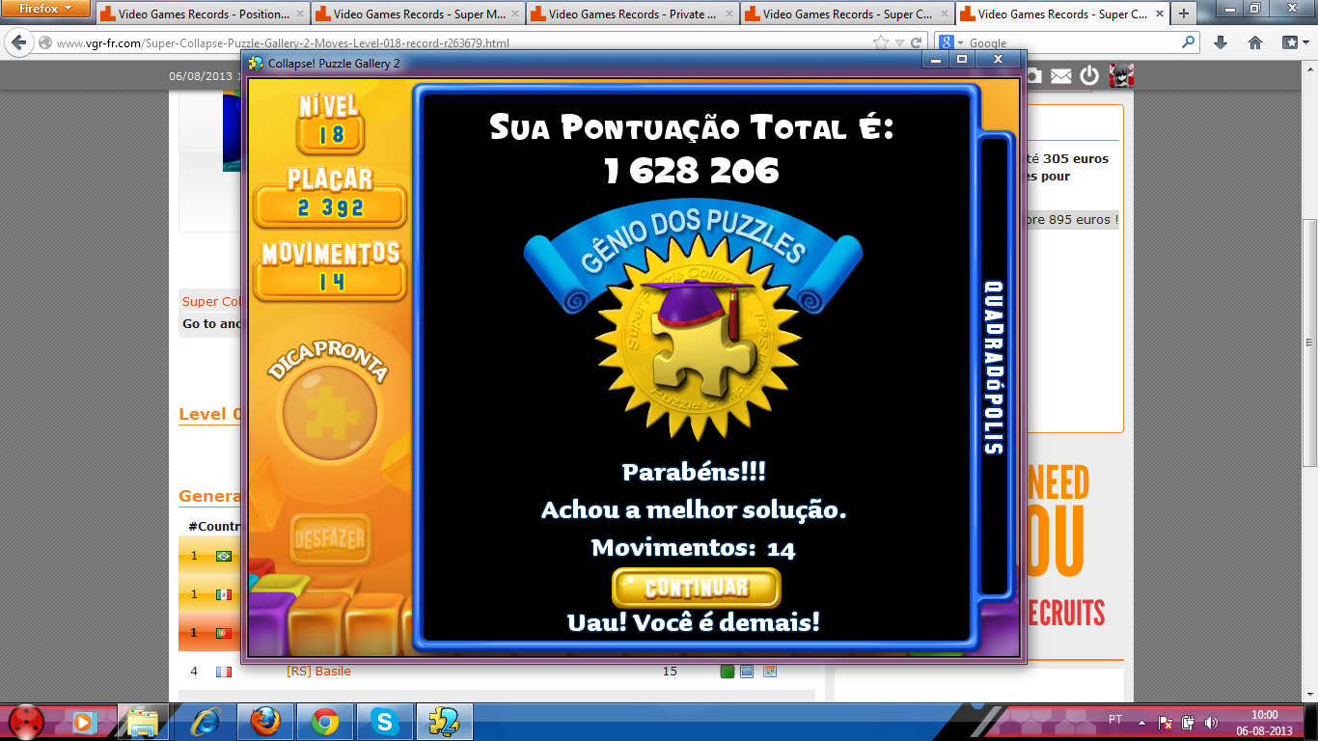Click the Internet Explorer taskbar icon
1318x741 pixels.
206,722
